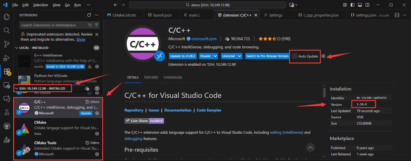
Task: Show the FEATURES tab of the extension
Action: pos(151,77)
